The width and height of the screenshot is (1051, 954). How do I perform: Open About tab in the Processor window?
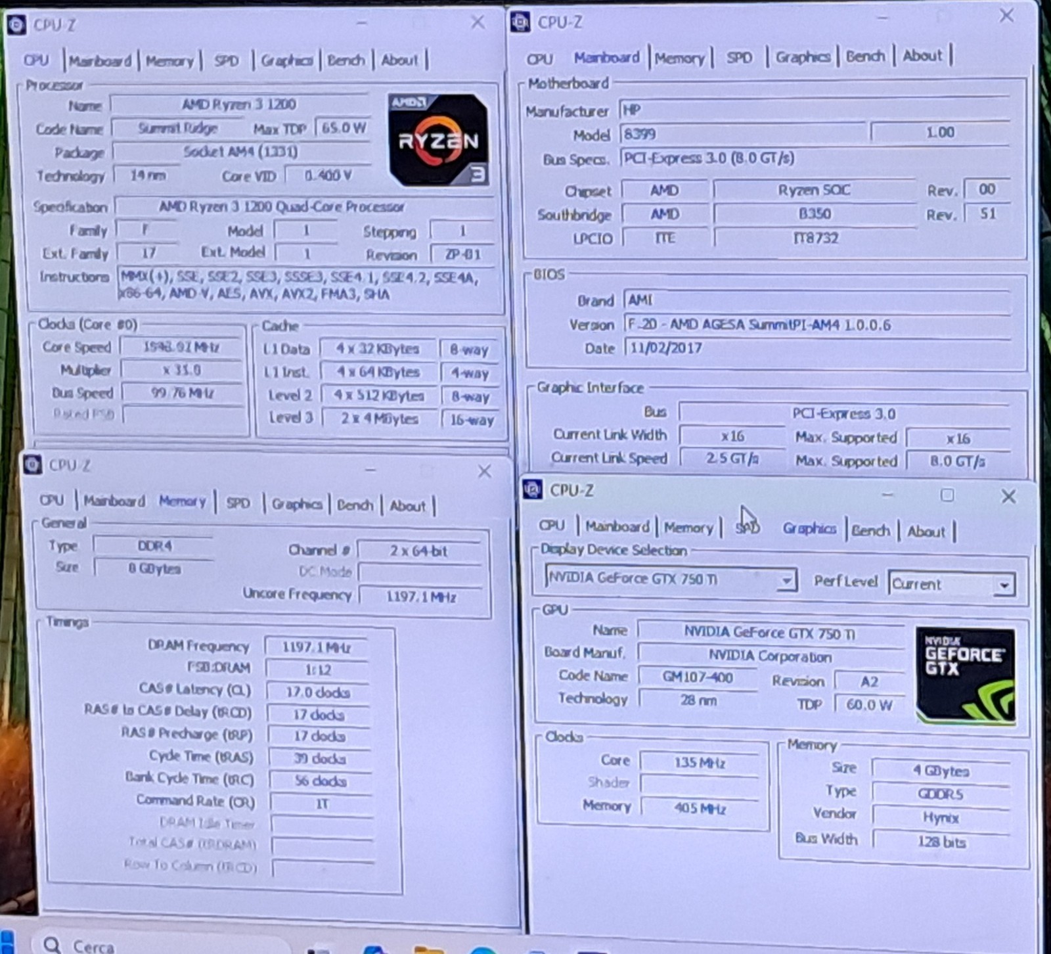[x=399, y=60]
